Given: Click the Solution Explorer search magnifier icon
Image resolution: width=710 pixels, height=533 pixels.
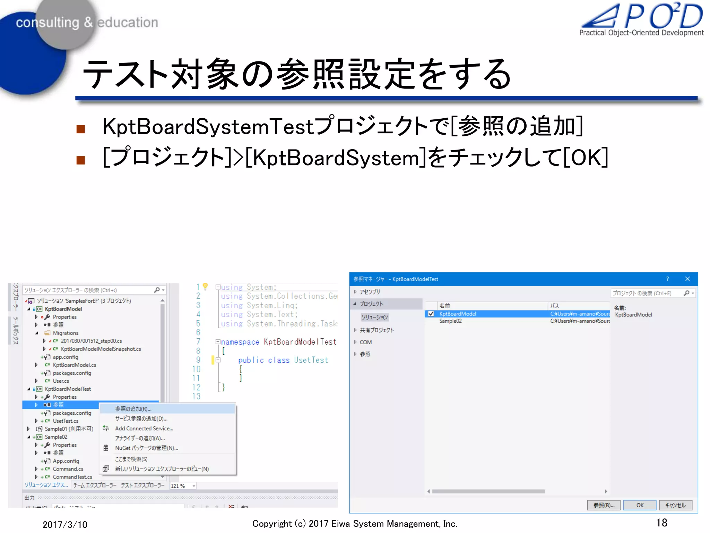Looking at the screenshot, I should coord(157,290).
